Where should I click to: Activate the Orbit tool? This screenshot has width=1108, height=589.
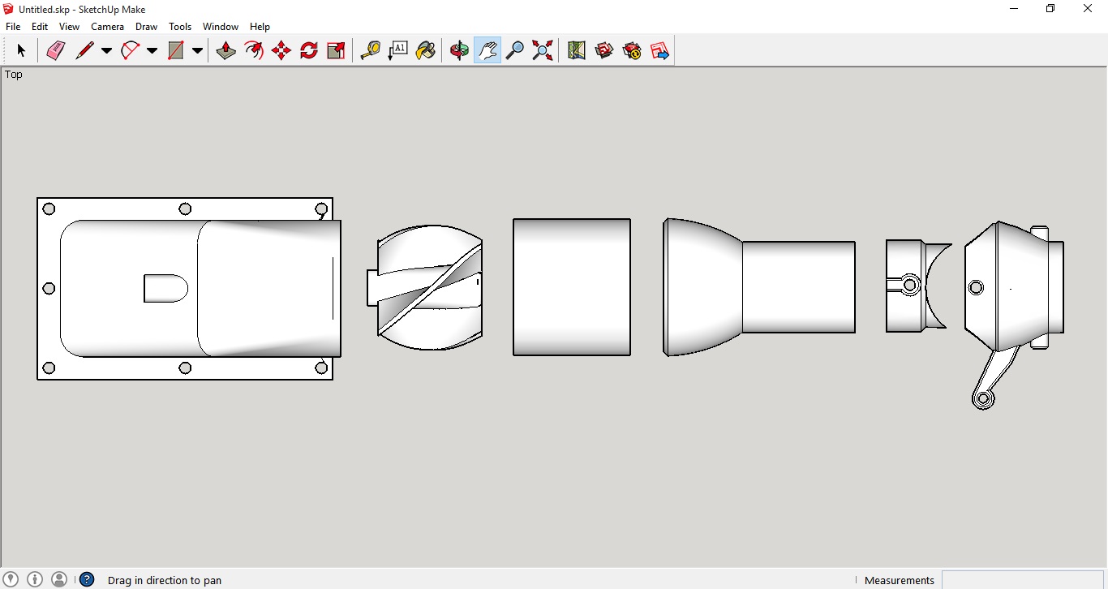tap(460, 50)
